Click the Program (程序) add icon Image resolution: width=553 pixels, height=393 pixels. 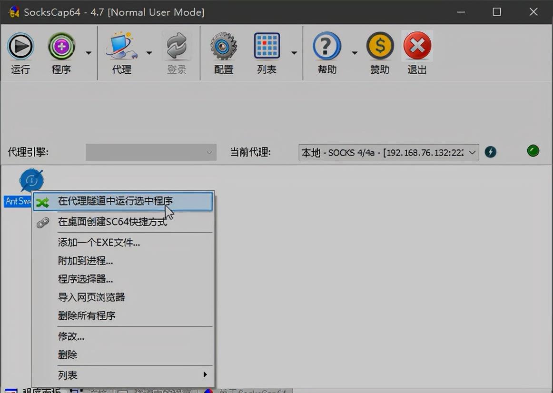coord(62,46)
